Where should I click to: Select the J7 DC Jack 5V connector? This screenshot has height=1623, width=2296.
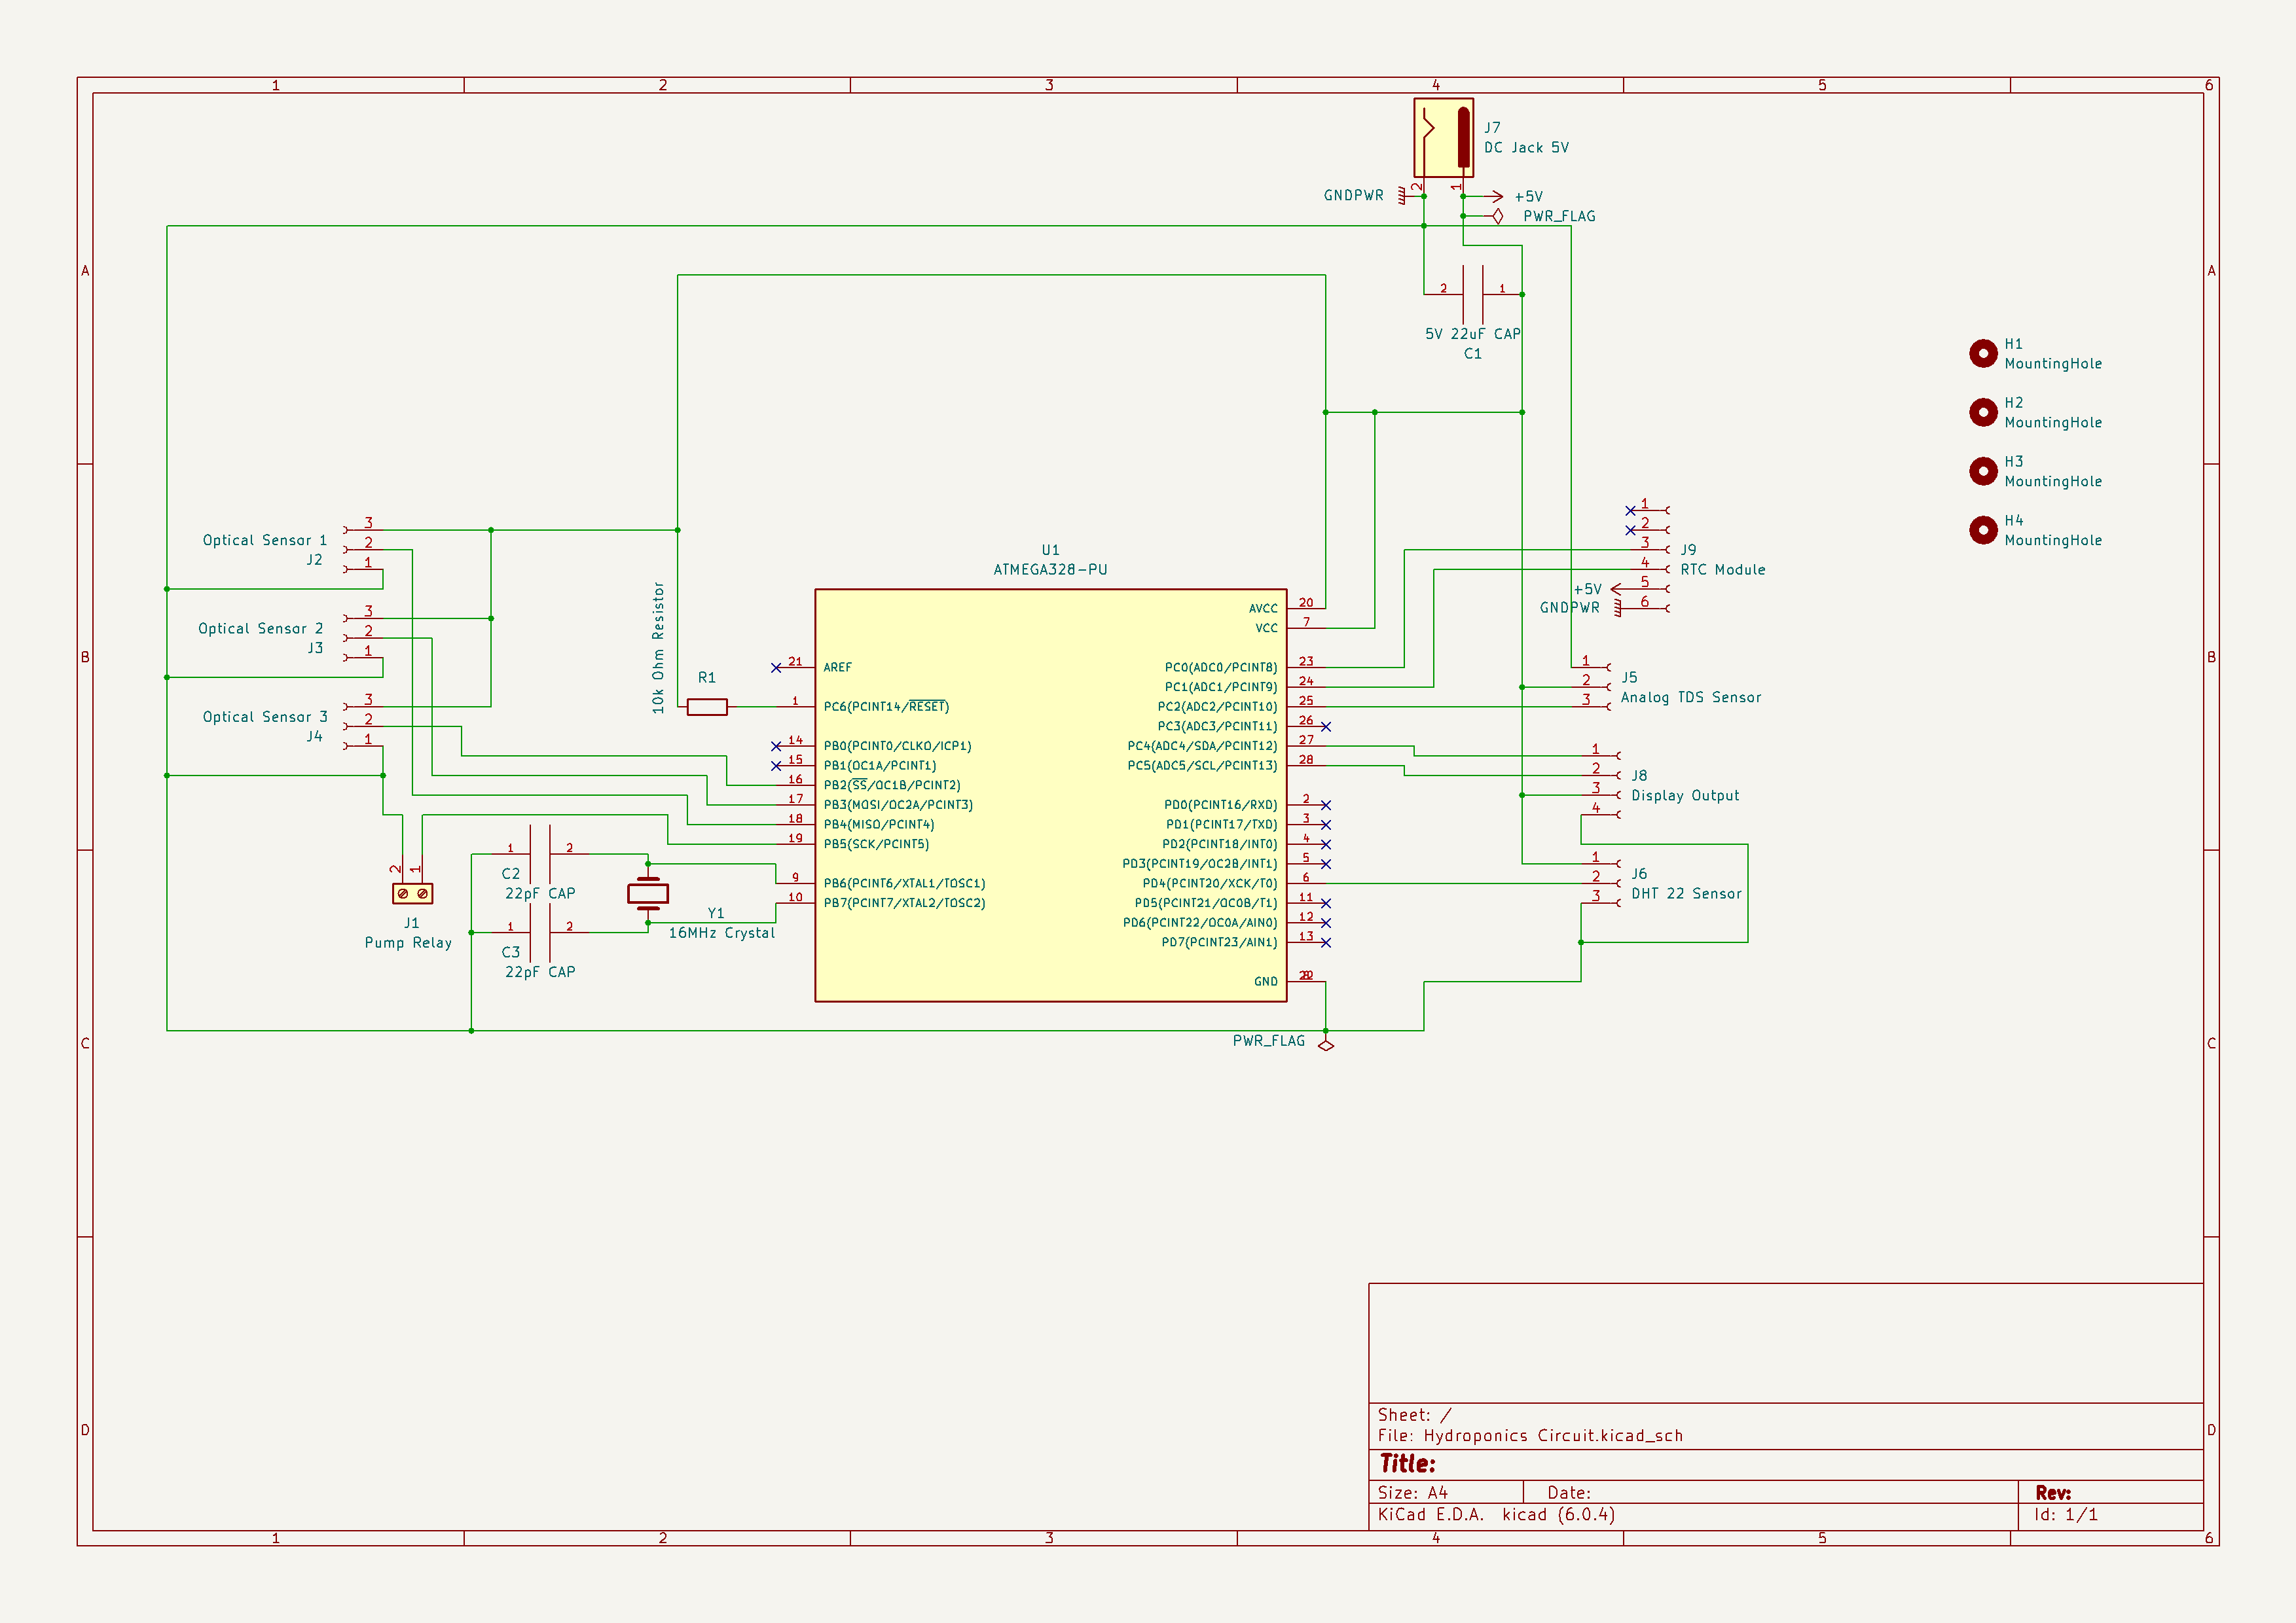click(1443, 137)
